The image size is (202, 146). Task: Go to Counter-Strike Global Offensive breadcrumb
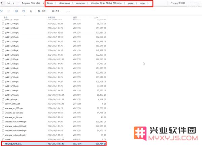106,3
